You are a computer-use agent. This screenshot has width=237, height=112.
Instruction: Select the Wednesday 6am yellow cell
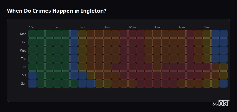[x=82, y=50]
